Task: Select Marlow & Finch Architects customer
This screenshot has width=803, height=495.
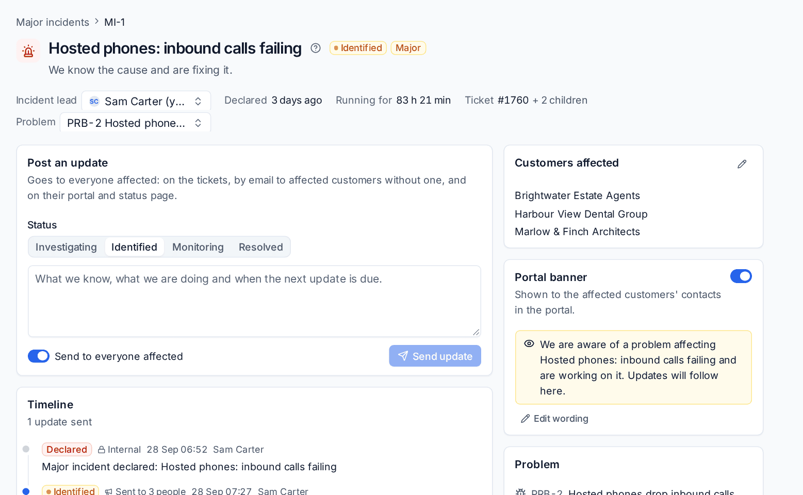Action: (x=577, y=232)
